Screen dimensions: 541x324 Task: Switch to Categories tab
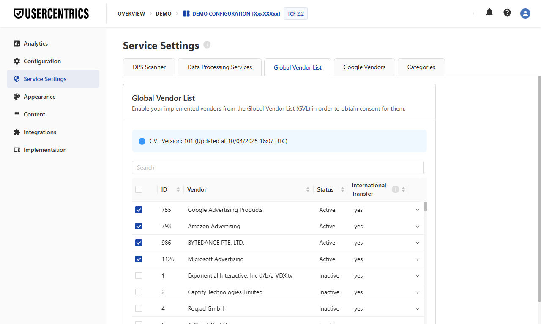421,67
